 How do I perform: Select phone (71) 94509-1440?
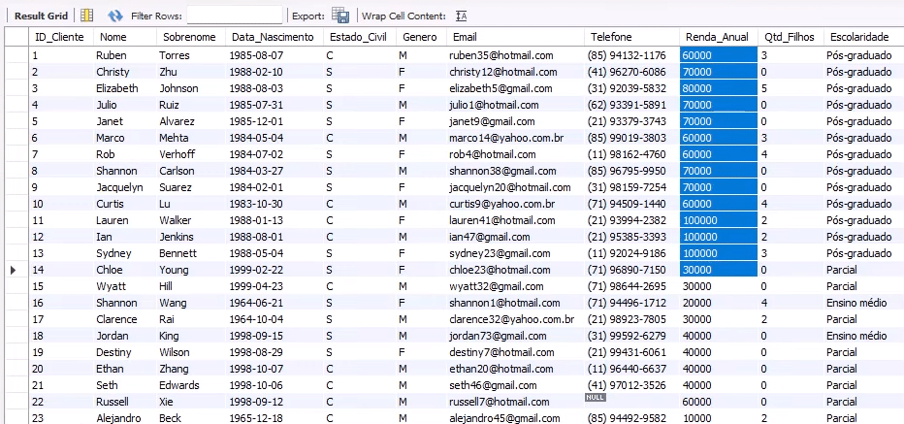pos(627,204)
